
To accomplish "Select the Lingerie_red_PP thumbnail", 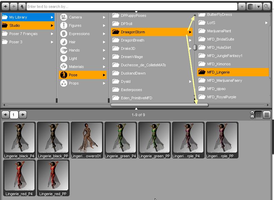I will 53,178.
